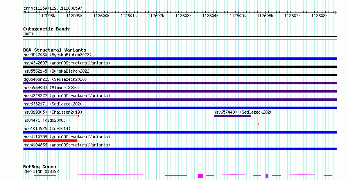Click the 112603k ruler tick label
The height and width of the screenshot is (180, 348).
(x=183, y=16)
